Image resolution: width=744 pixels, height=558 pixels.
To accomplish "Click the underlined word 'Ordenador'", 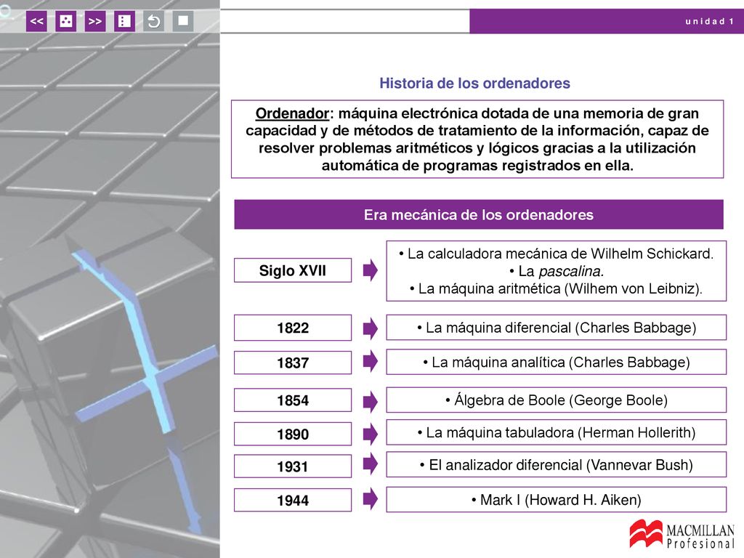I will (x=292, y=113).
